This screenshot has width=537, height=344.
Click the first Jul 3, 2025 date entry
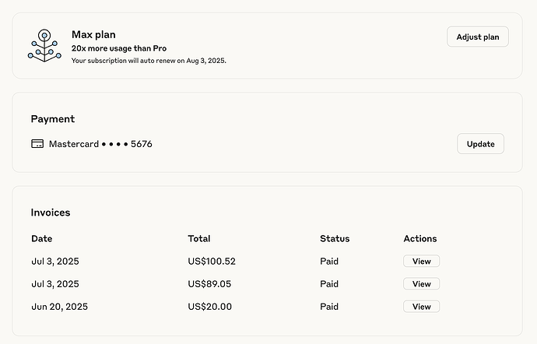pyautogui.click(x=54, y=261)
